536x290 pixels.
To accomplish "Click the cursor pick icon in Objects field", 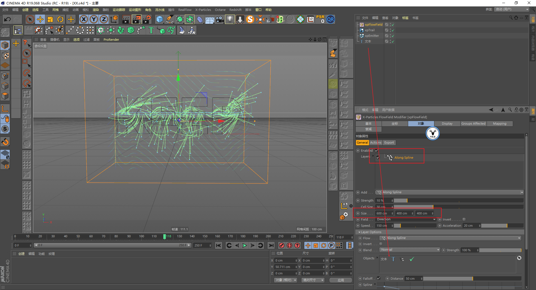I will [519, 258].
